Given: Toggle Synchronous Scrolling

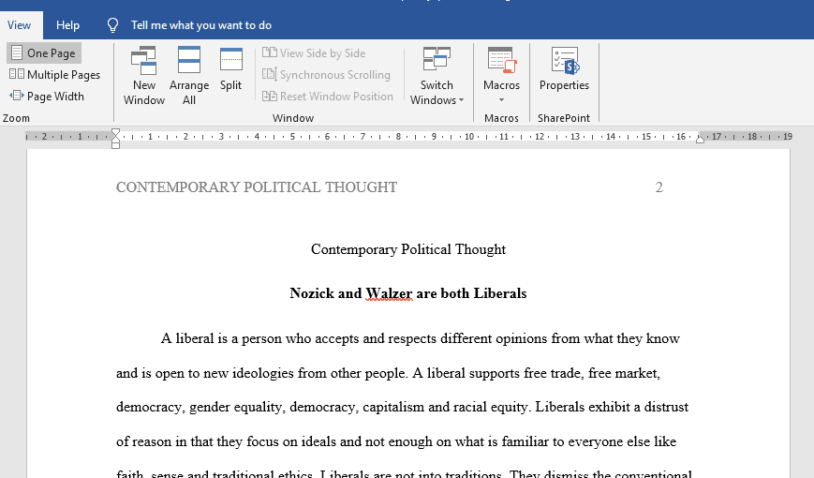Looking at the screenshot, I should 326,75.
